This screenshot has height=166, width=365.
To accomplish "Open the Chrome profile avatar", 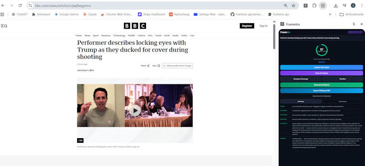I will click(x=353, y=5).
